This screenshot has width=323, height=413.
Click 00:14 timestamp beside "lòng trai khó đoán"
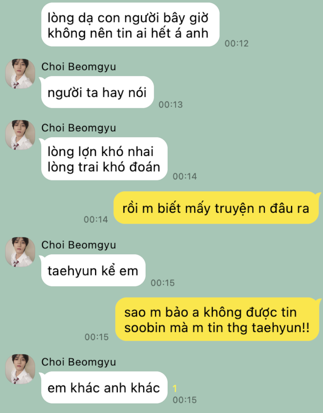185,176
